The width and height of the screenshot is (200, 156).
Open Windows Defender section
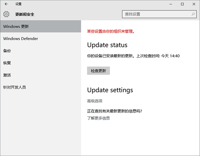[41, 38]
